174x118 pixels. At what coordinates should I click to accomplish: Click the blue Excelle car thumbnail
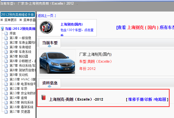[57, 62]
